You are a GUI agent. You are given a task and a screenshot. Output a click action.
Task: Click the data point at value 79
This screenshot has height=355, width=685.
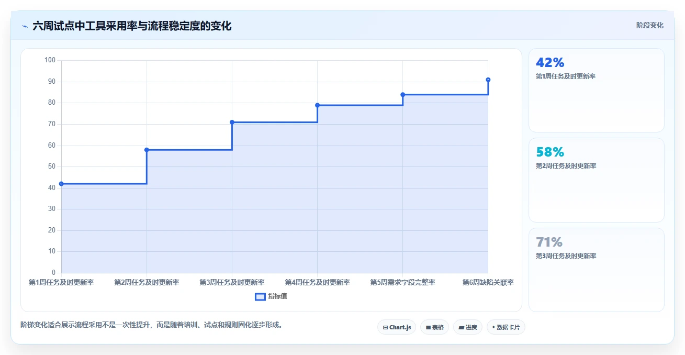click(x=317, y=105)
